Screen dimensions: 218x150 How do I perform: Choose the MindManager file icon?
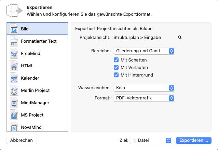click(14, 103)
